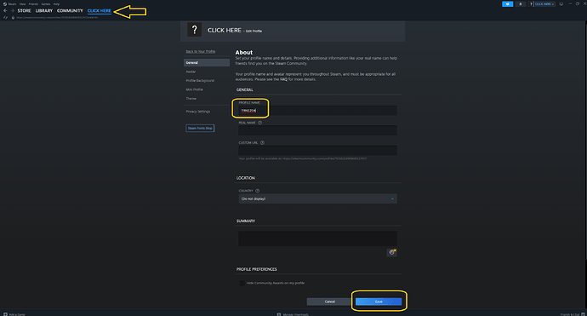The image size is (587, 316).
Task: Click inside the Custom URL field
Action: click(317, 150)
